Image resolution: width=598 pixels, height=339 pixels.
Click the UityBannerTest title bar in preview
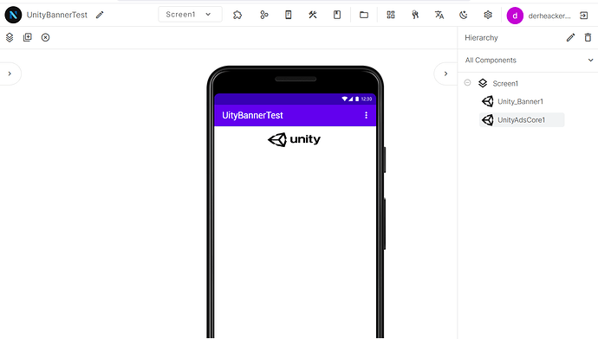tap(295, 115)
